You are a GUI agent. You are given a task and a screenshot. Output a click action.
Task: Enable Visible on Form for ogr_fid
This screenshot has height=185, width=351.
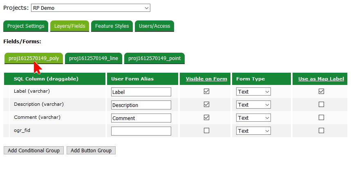tap(206, 131)
